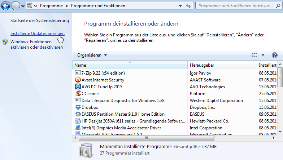
Task: Click the installed programs disc box icon
Action: [x=87, y=150]
